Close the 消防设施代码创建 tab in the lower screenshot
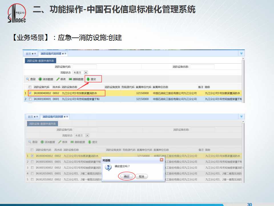The image size is (274, 206). (x=67, y=117)
